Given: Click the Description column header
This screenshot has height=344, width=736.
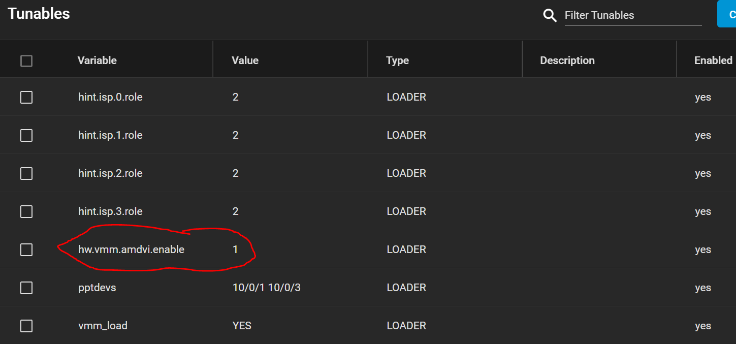Looking at the screenshot, I should (x=567, y=60).
